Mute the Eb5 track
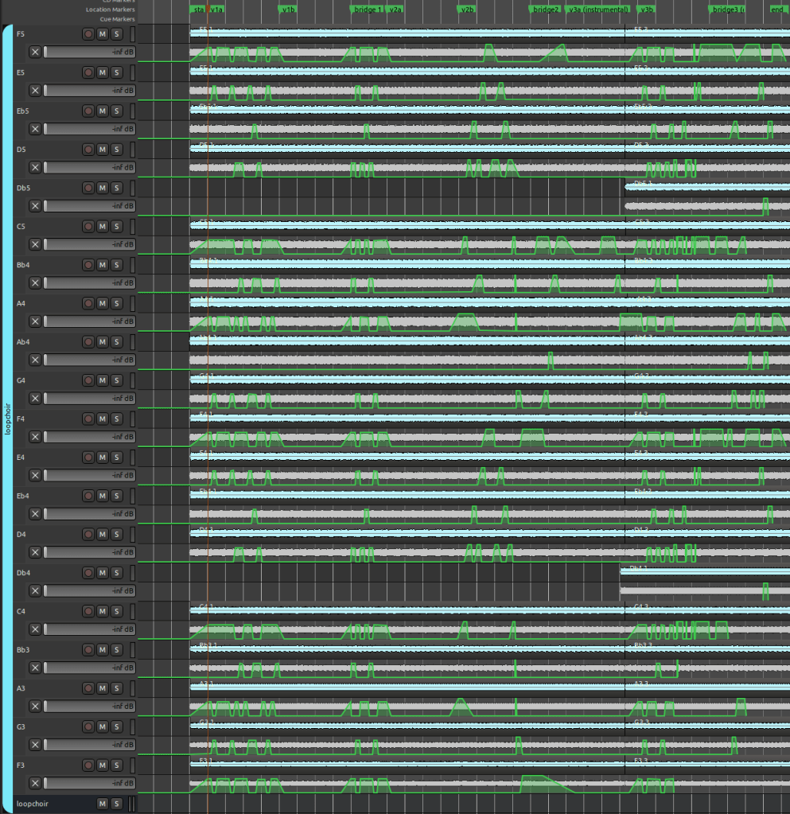The height and width of the screenshot is (814, 790). (x=102, y=111)
